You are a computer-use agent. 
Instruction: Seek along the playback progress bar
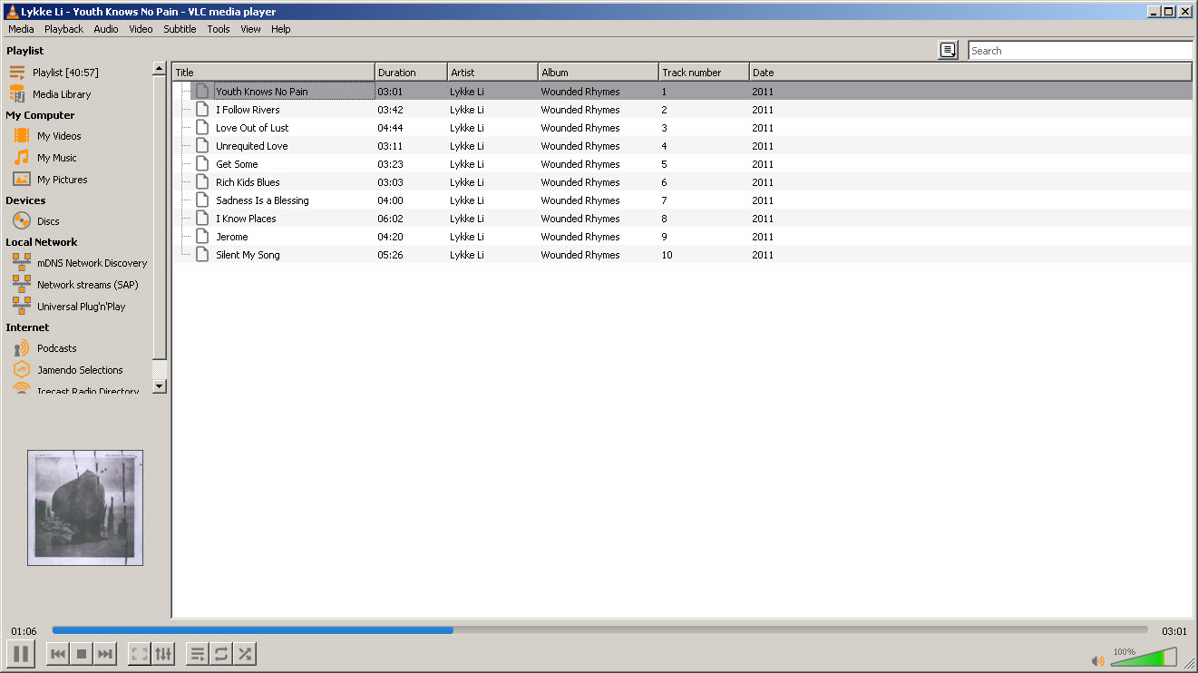599,629
